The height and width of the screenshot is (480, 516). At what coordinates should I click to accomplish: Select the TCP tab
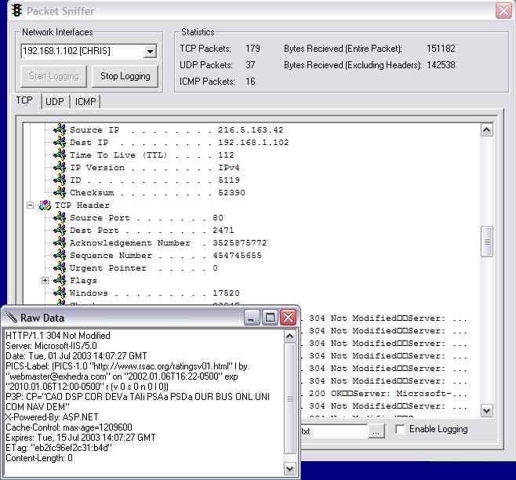point(25,101)
